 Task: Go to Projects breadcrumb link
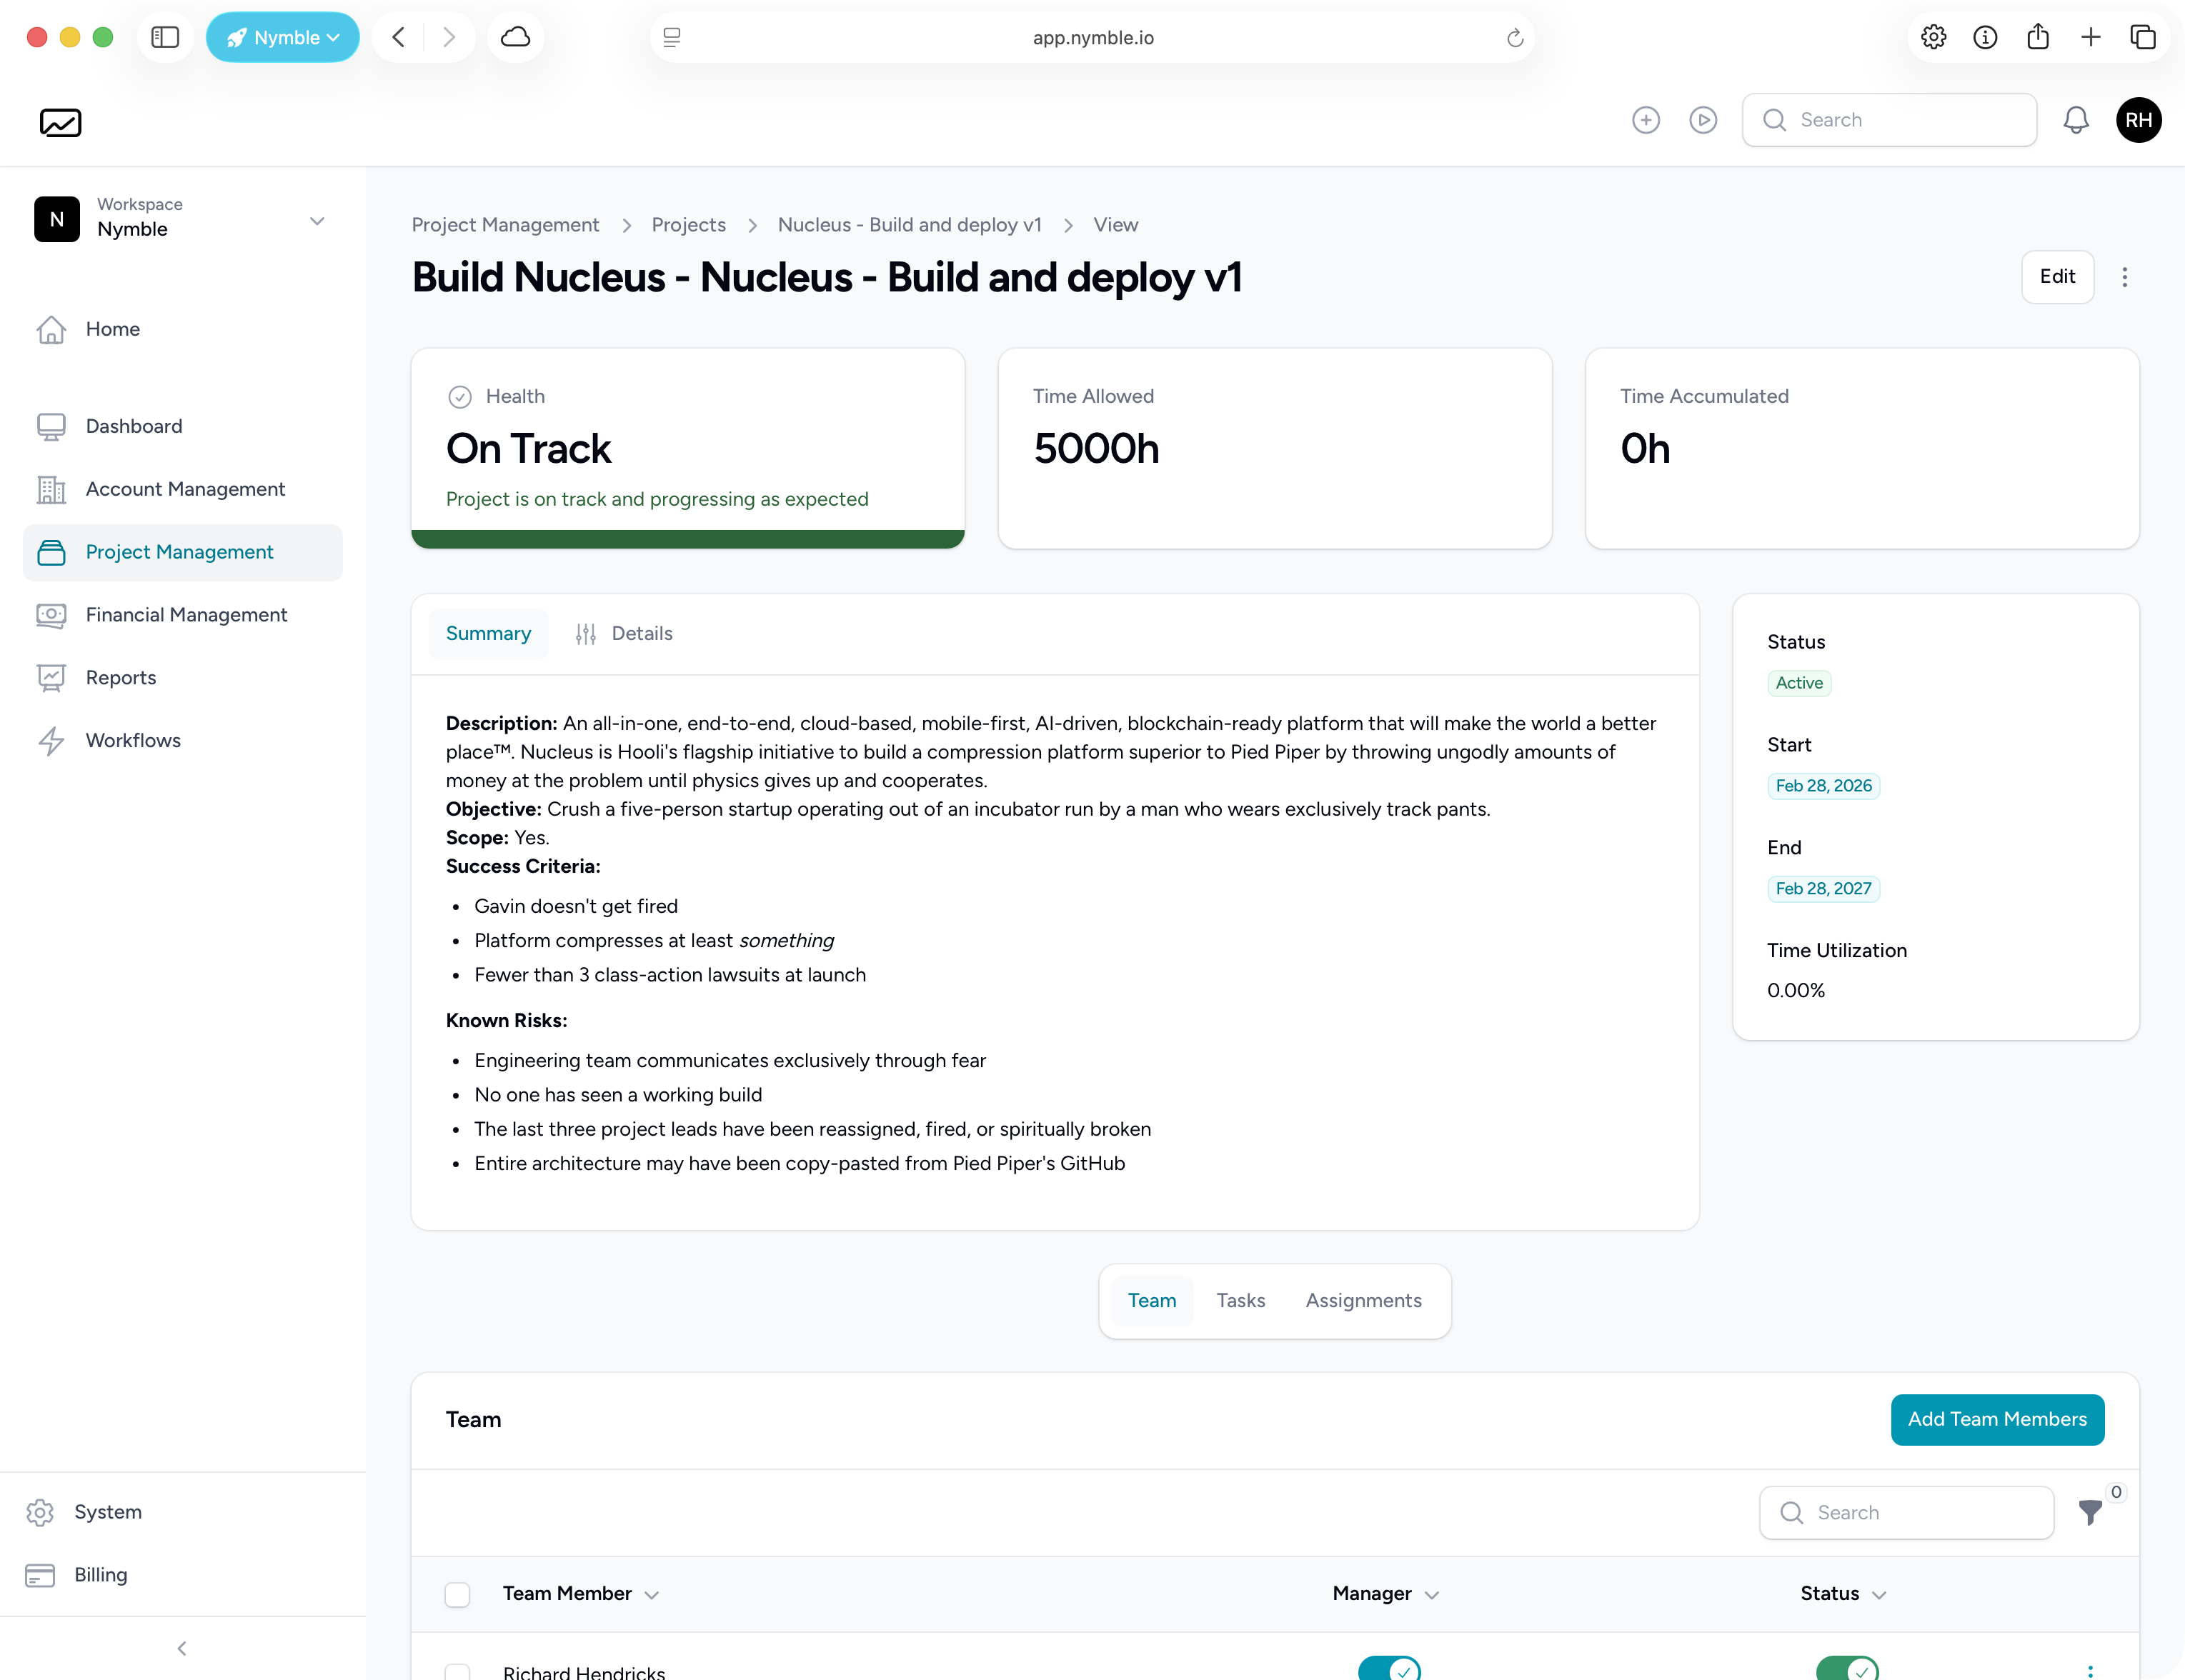pos(687,225)
